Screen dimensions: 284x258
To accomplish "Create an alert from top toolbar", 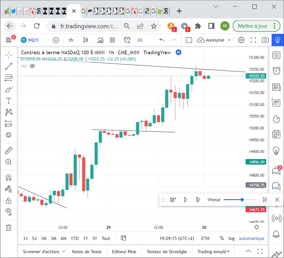I will [127, 40].
